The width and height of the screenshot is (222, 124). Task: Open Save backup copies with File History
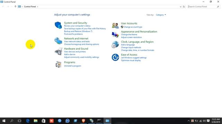[85, 29]
